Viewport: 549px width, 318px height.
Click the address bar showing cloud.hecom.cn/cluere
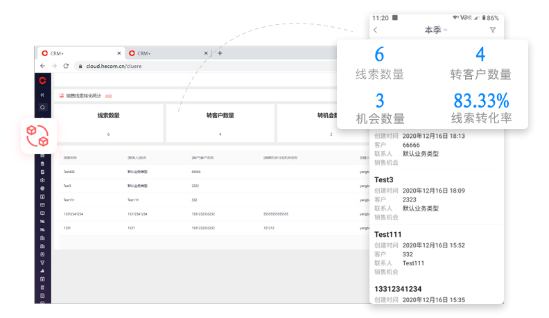tap(208, 66)
